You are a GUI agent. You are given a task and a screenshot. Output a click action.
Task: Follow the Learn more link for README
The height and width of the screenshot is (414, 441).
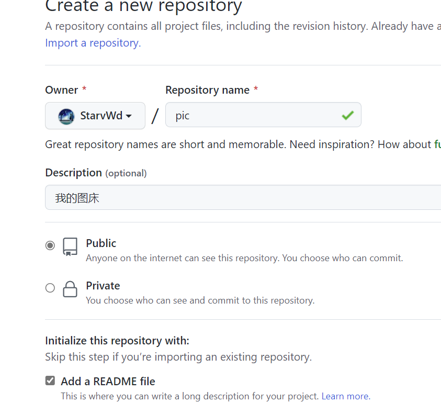click(345, 396)
